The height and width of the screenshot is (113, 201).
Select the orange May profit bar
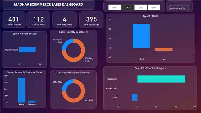point(164,49)
